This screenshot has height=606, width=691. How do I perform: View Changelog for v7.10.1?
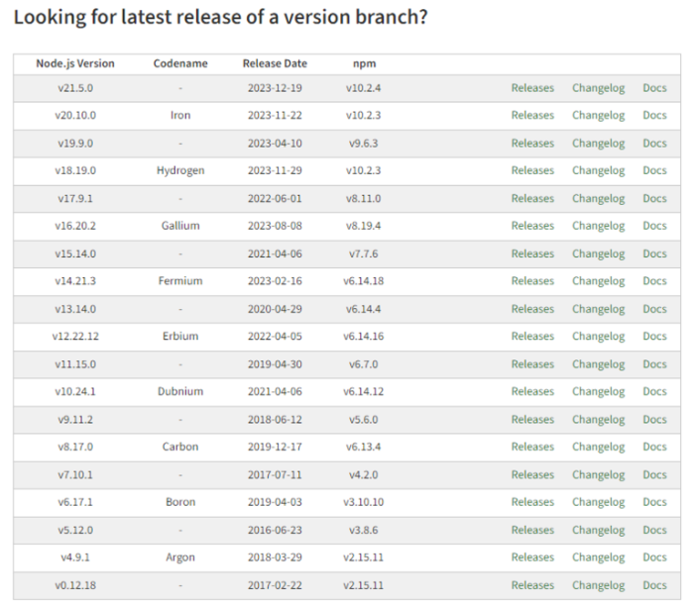coord(599,475)
